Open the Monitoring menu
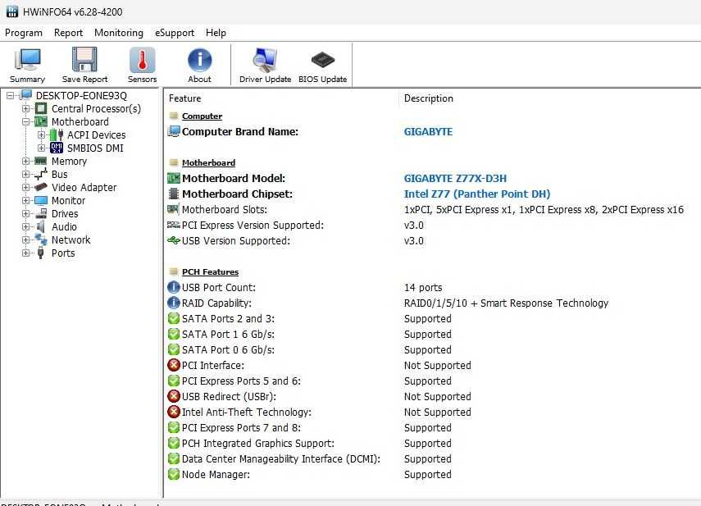 tap(119, 33)
